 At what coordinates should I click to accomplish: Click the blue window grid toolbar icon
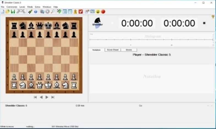[x=65, y=12]
